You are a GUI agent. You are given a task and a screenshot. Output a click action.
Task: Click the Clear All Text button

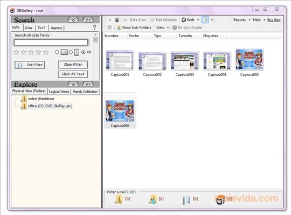pos(73,74)
